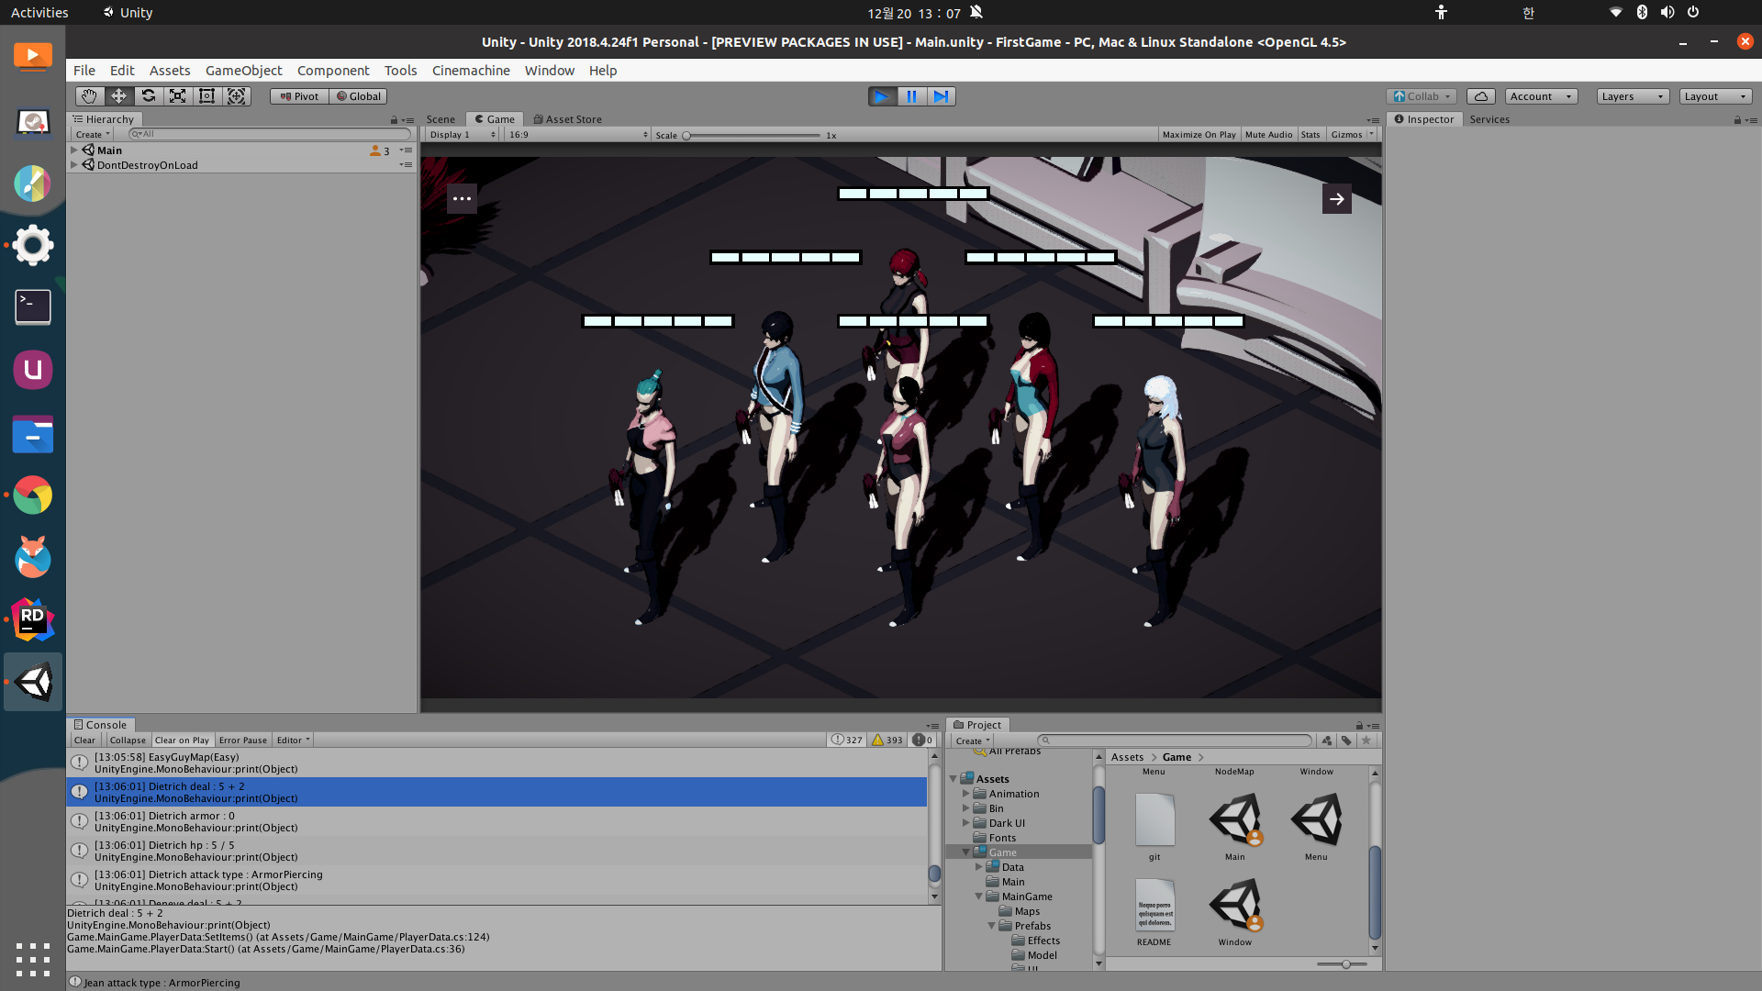Viewport: 1762px width, 991px height.
Task: Click the Project search field
Action: 1176,740
